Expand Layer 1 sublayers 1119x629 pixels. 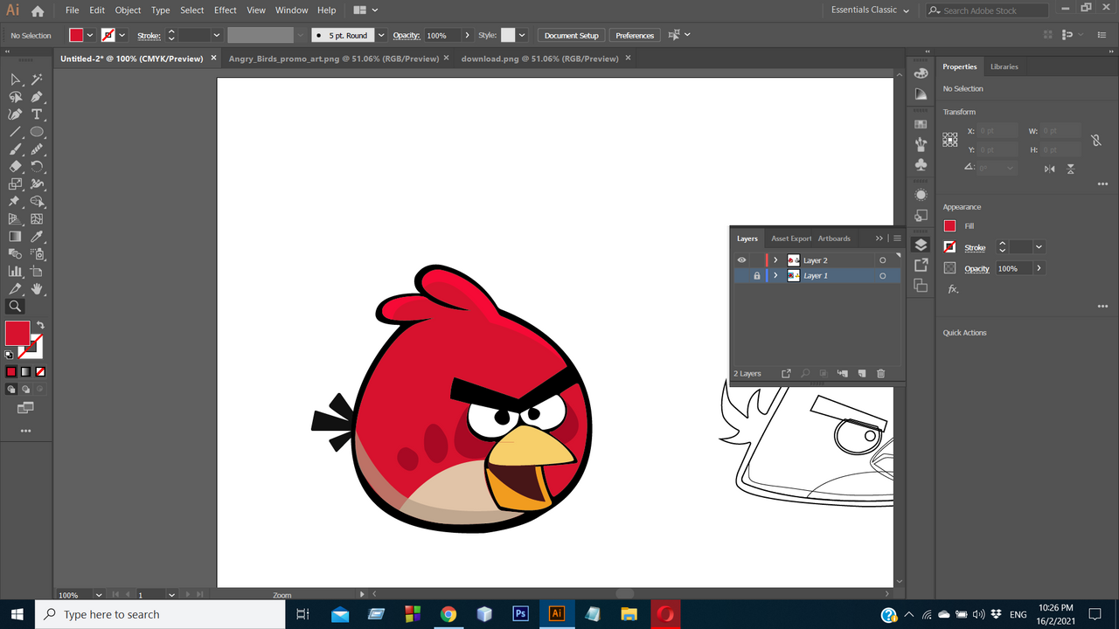(x=775, y=276)
